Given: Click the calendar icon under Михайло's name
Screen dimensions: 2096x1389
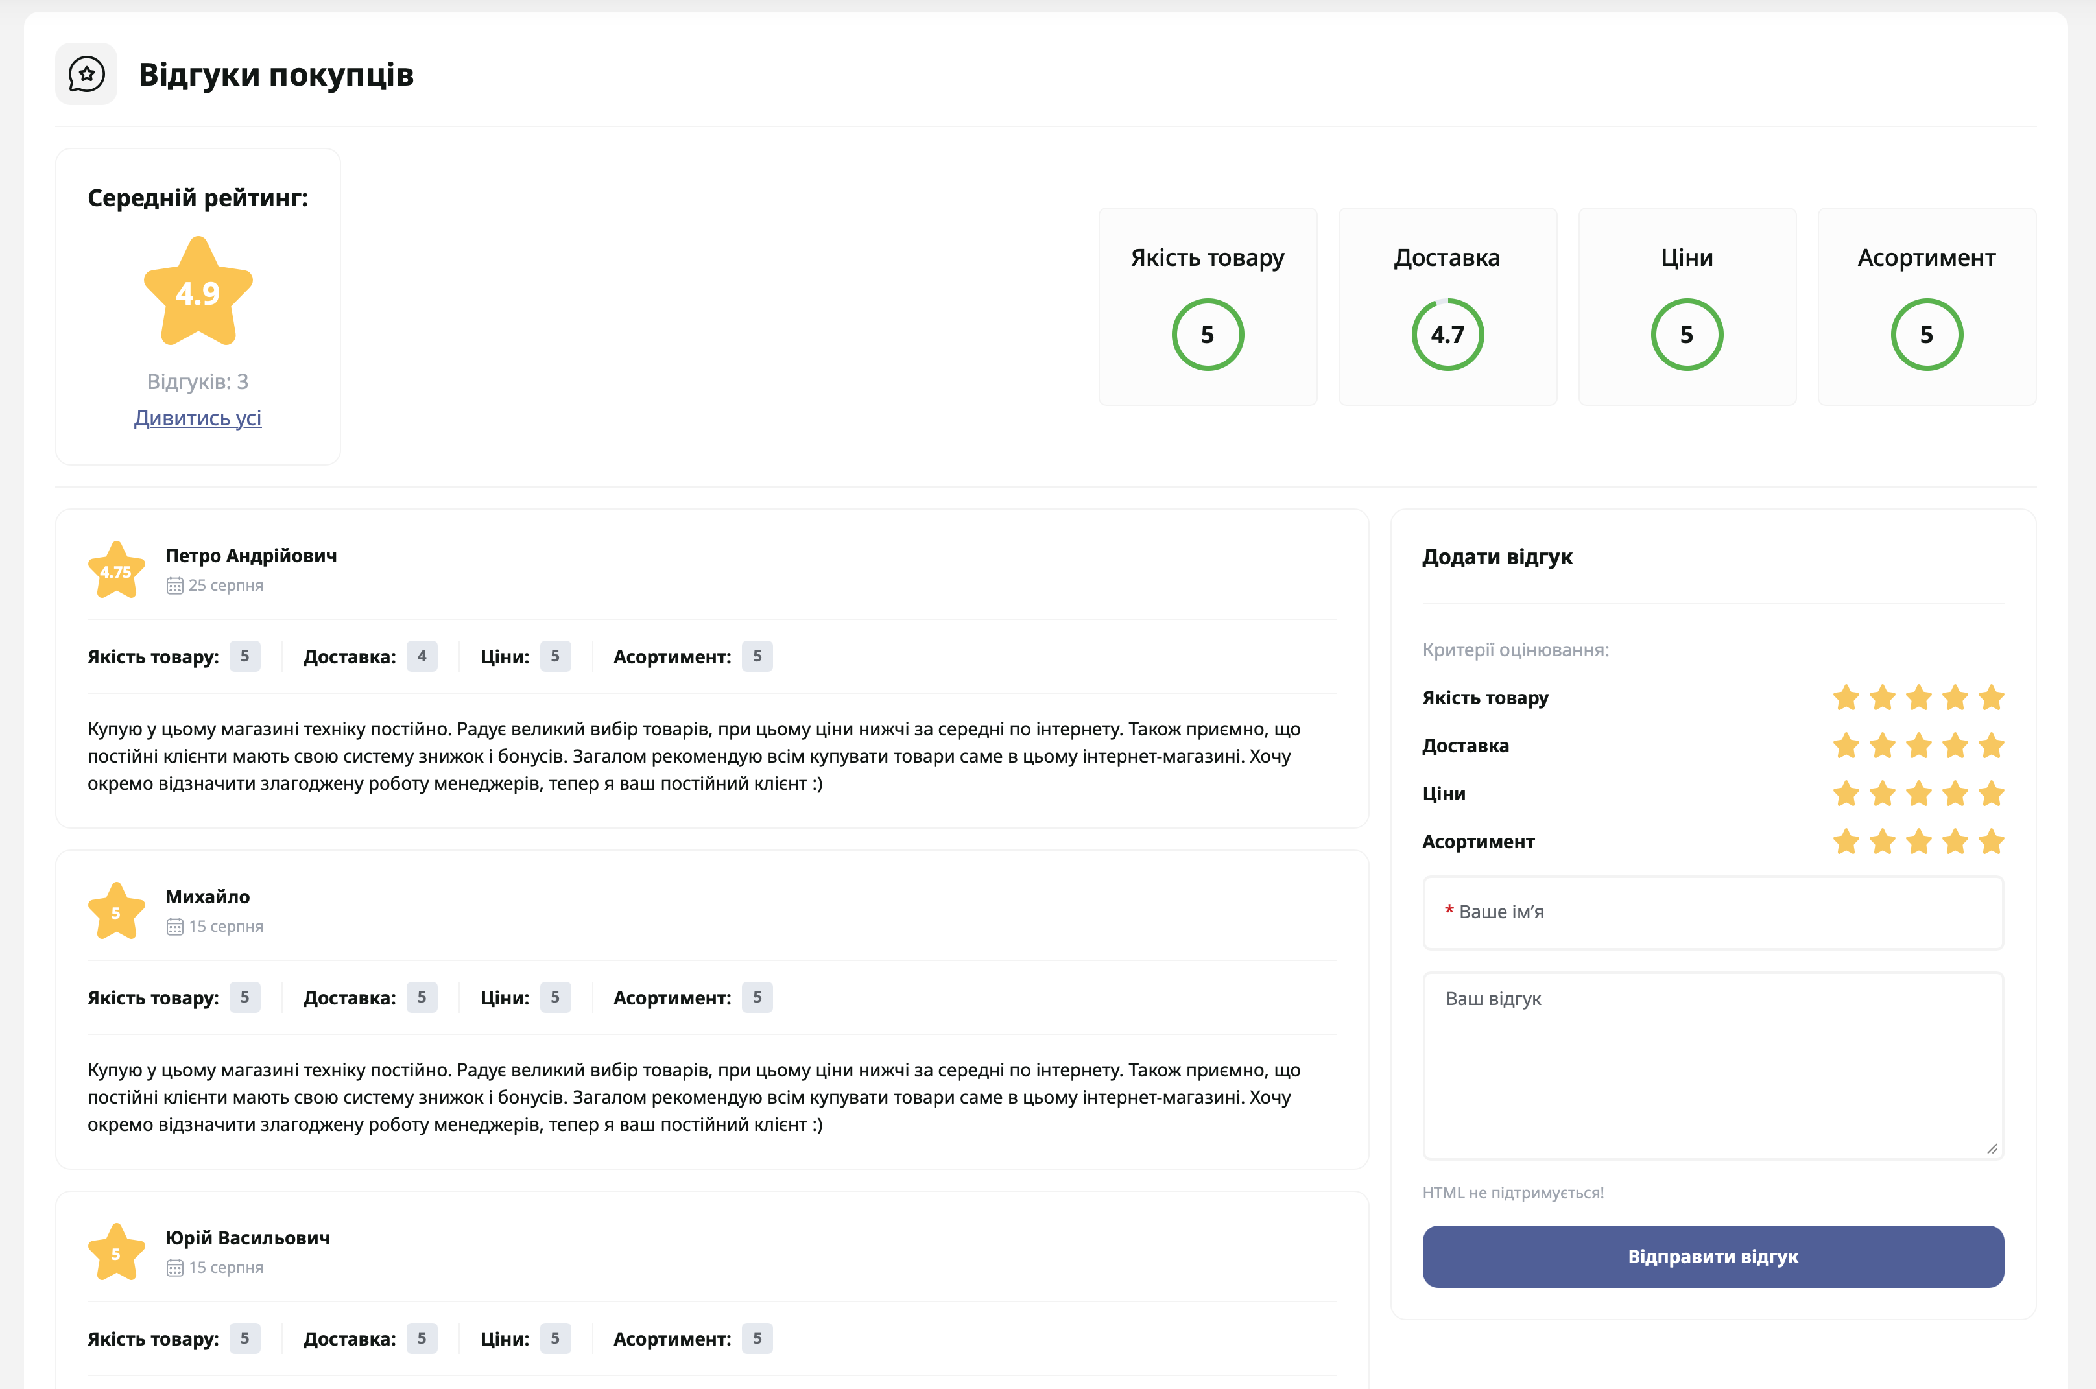Looking at the screenshot, I should [x=174, y=927].
